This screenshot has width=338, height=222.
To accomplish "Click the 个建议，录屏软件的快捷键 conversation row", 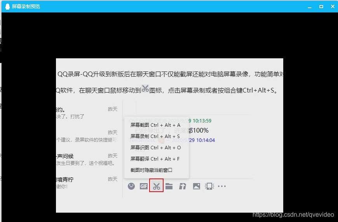I will 87,136.
